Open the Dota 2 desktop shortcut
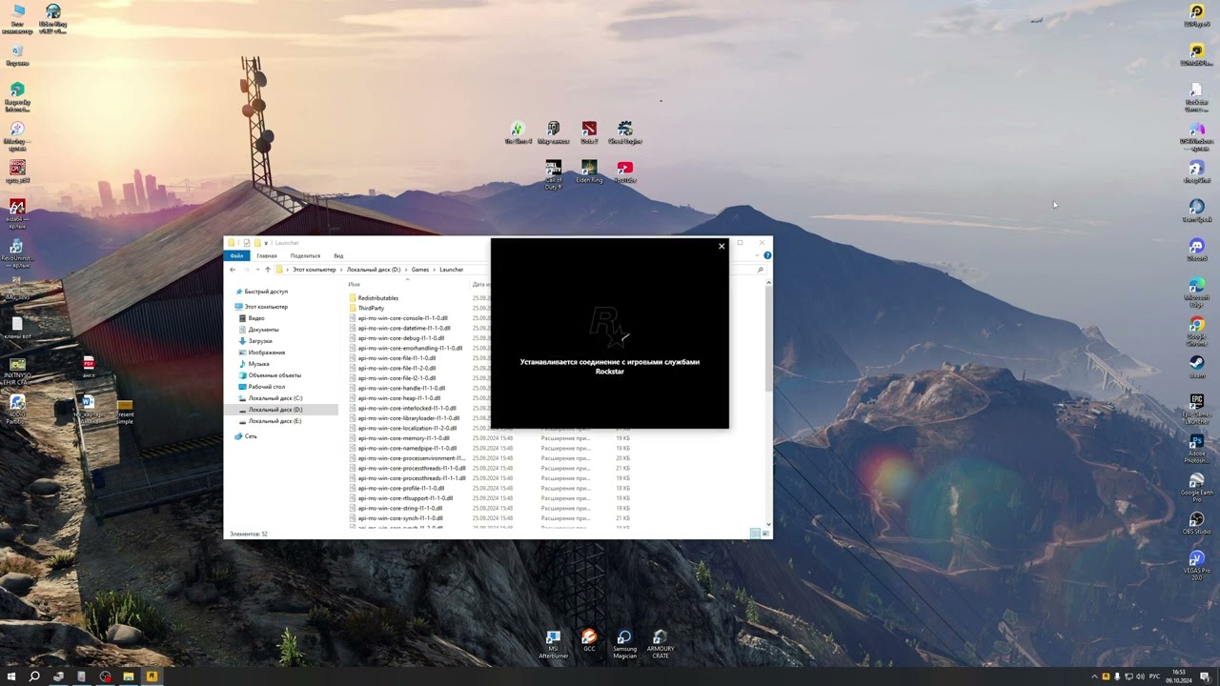This screenshot has height=686, width=1220. 589,131
